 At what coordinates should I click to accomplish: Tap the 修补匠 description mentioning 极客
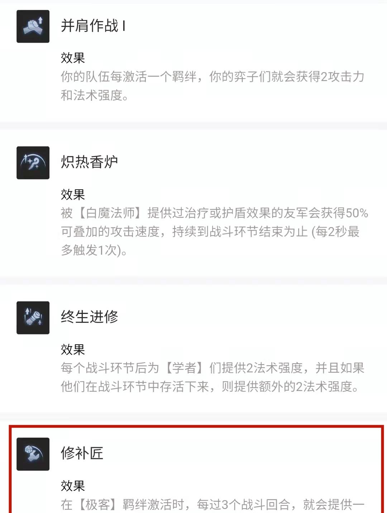pos(212,505)
